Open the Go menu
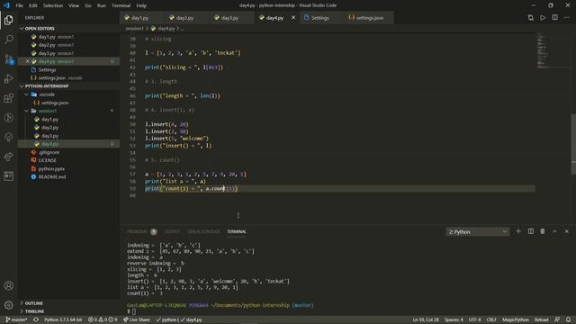The height and width of the screenshot is (324, 576). pos(88,5)
